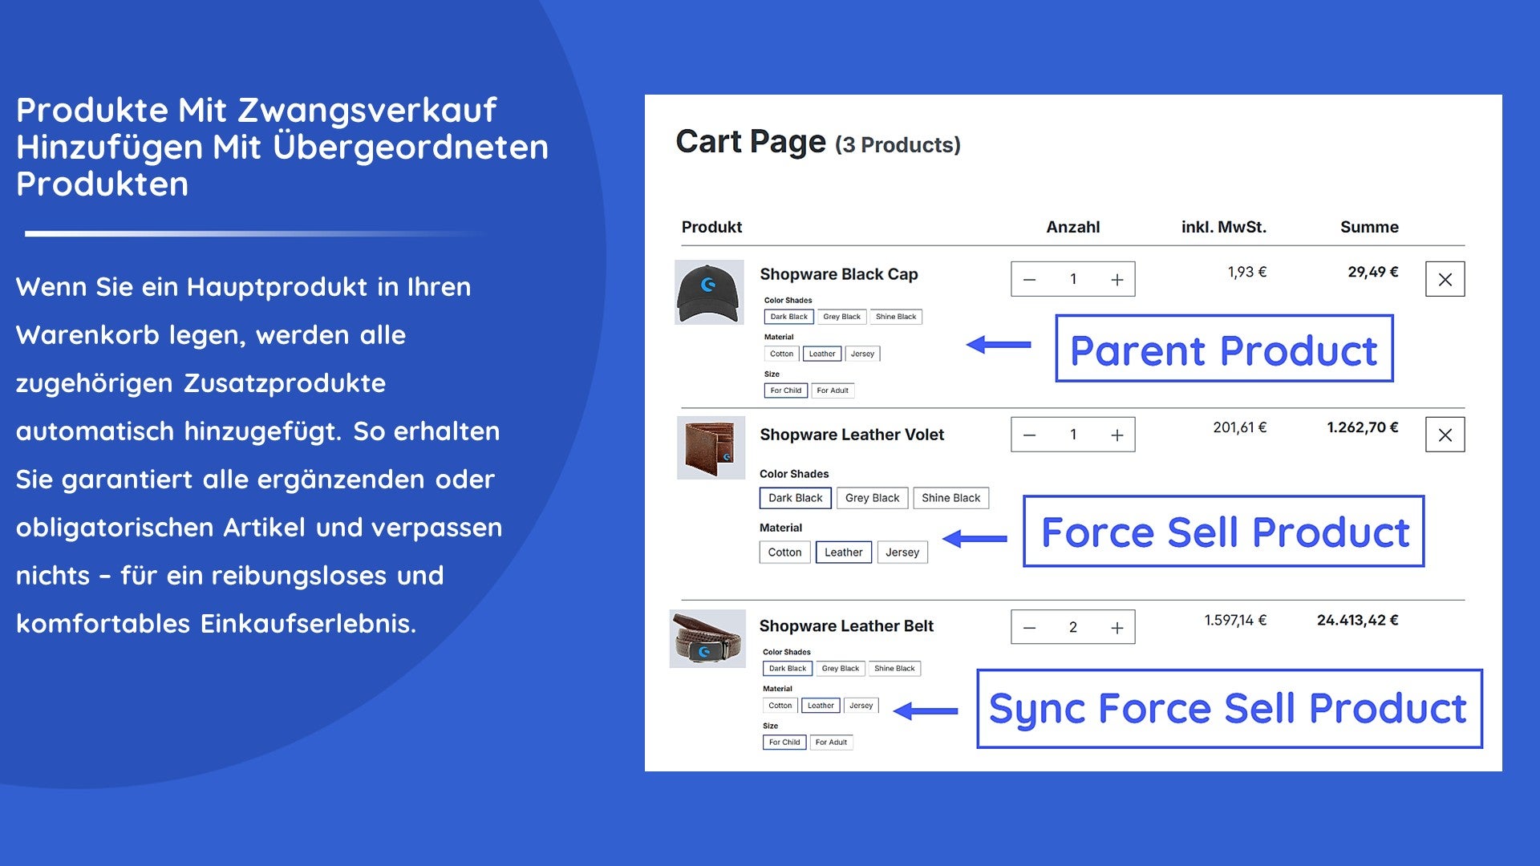Remove Shopware Leather Volet with X button
Screen dimensions: 1540x866
[x=1445, y=435]
